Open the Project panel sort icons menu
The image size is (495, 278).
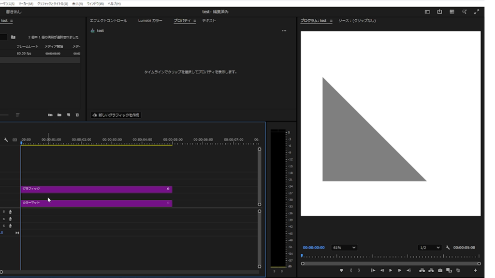[x=18, y=115]
